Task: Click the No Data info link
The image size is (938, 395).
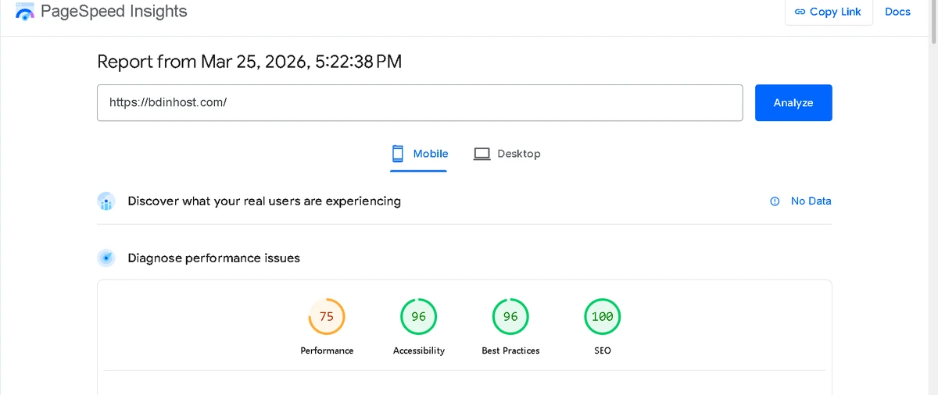Action: (801, 201)
